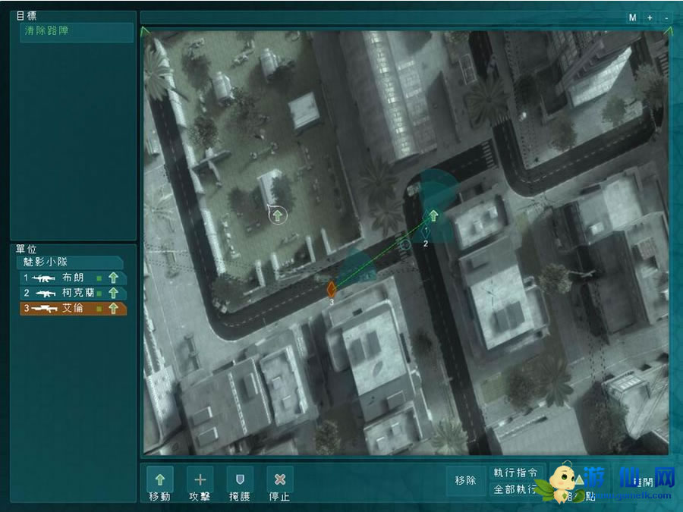Select the 攻擊 (Attack) command icon
Screen dimensions: 683x512
coord(200,479)
